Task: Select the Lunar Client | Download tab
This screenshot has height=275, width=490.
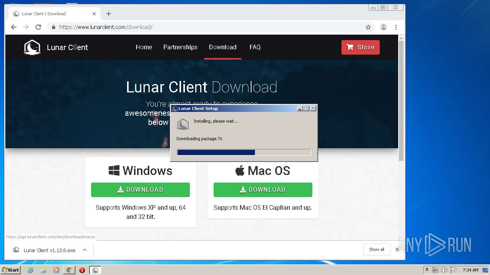Action: 55,14
